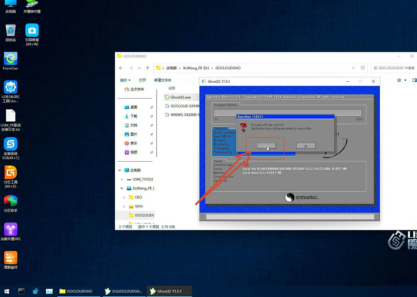Launch the 分区工具 DiskGenius icon

[x=11, y=173]
